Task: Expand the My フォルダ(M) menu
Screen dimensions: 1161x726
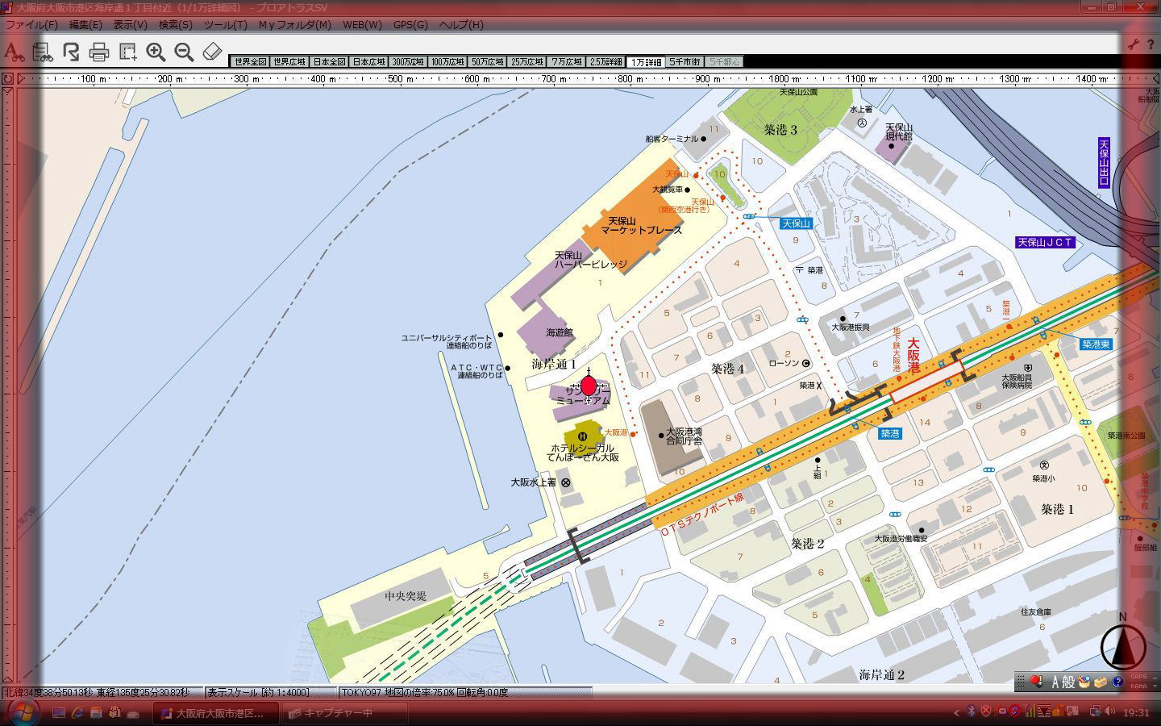Action: [x=294, y=24]
